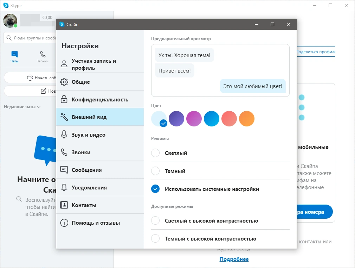Select the Темный mode radio button
Viewport: 355px width, 268px height.
[155, 171]
